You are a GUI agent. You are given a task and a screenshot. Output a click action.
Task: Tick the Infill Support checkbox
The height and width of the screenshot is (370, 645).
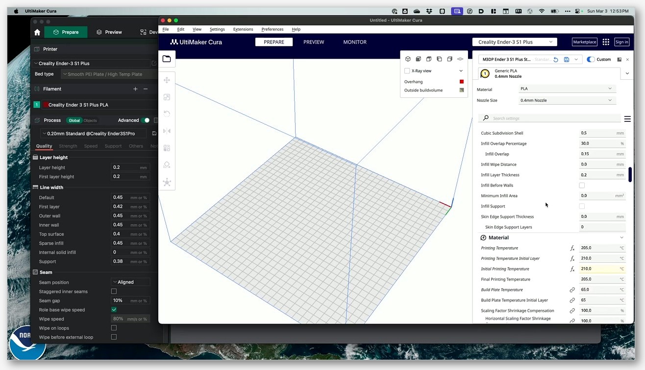[582, 206]
